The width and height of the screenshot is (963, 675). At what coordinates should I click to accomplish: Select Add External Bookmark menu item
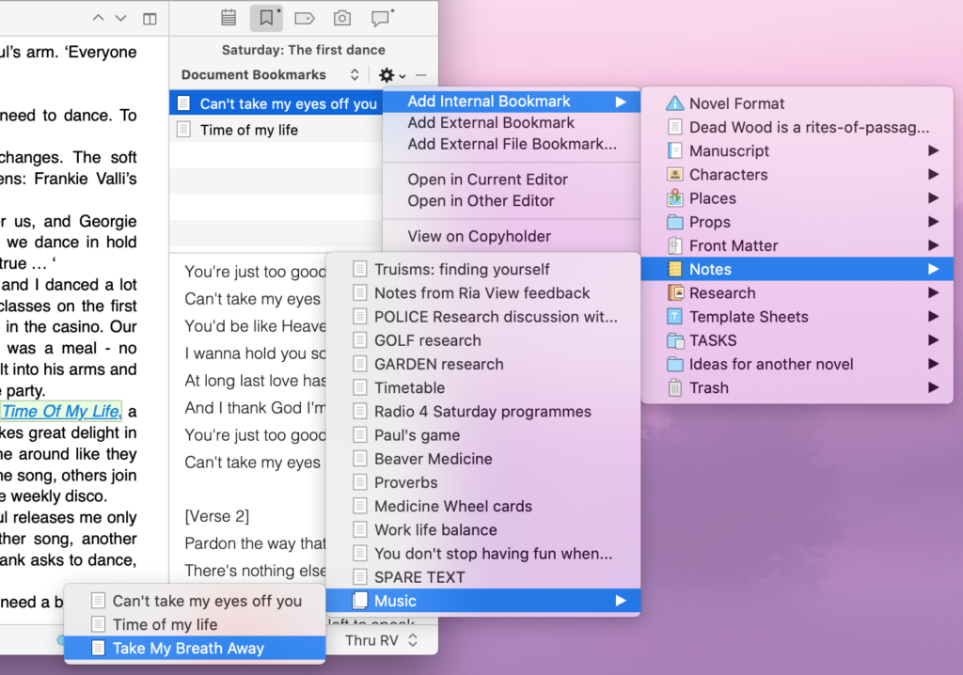click(x=491, y=122)
